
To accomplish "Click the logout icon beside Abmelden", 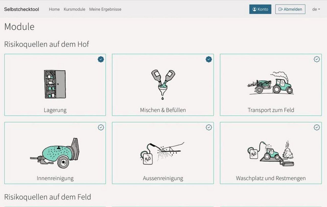I will coord(280,9).
